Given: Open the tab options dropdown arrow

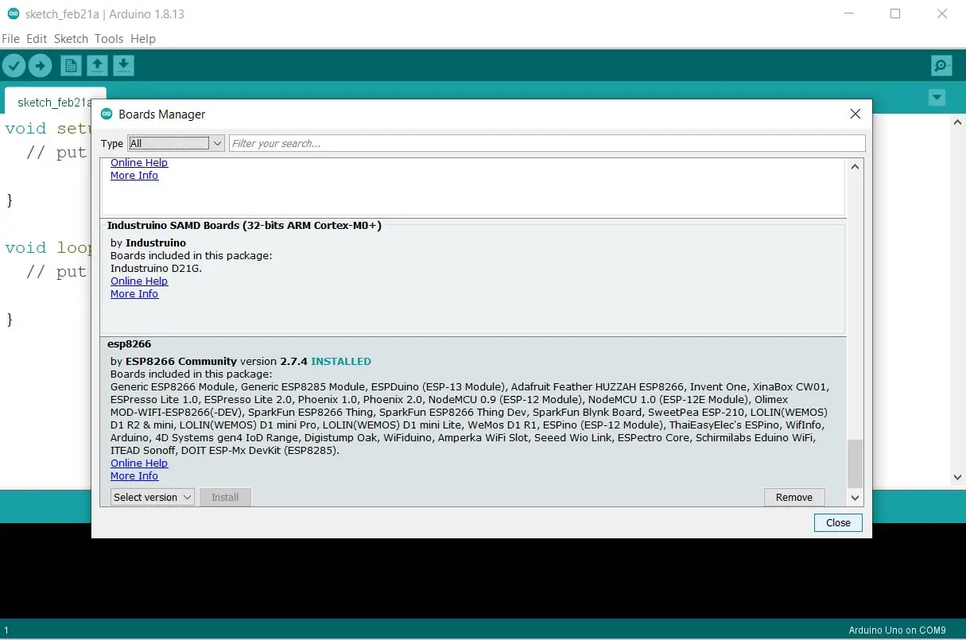Looking at the screenshot, I should point(937,98).
